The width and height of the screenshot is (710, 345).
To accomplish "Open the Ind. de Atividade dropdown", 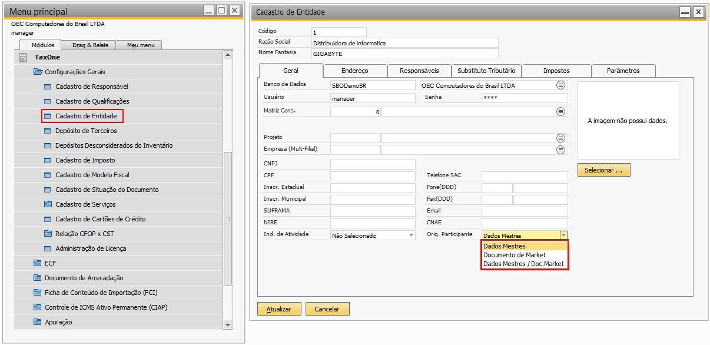I will [x=411, y=235].
